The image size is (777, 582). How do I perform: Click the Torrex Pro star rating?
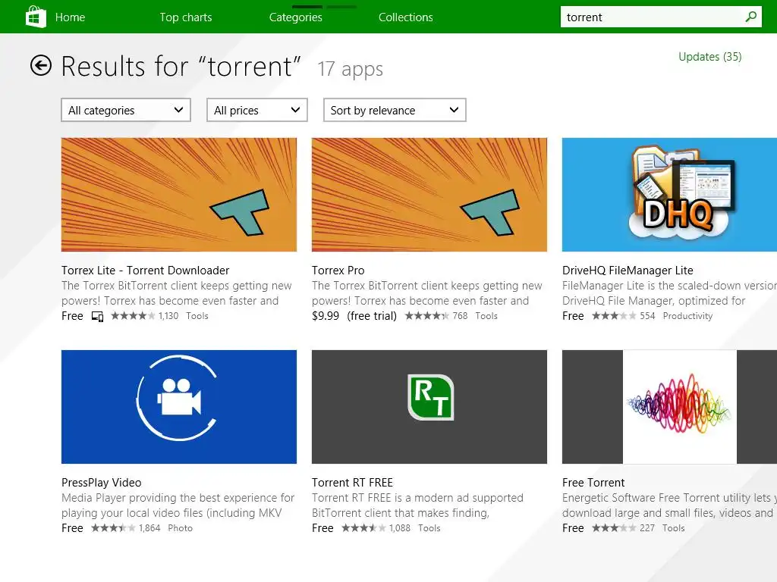(x=427, y=316)
